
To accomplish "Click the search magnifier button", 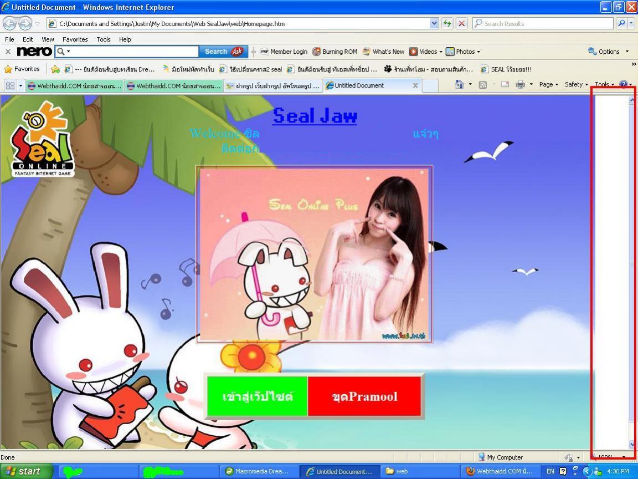I will [x=621, y=23].
